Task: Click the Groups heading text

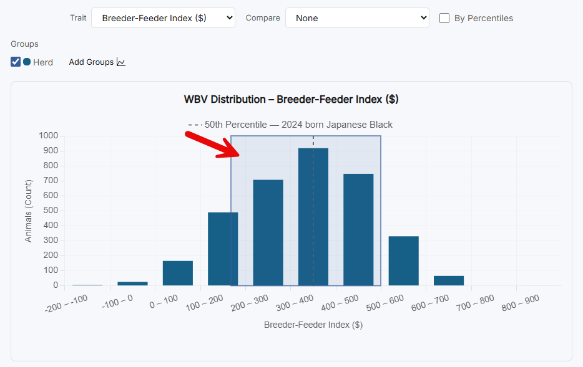Action: (x=24, y=44)
